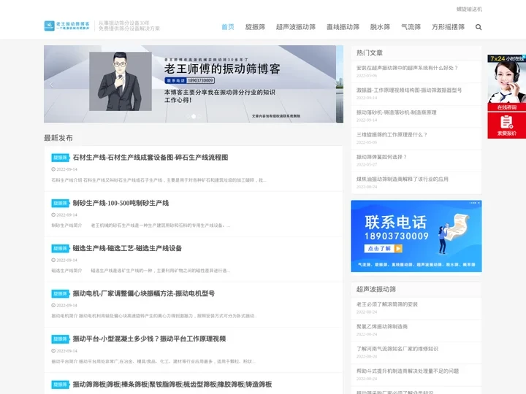Viewport: 526px width, 394px height.
Task: Click the 索要报价 request quote icon
Action: [506, 125]
